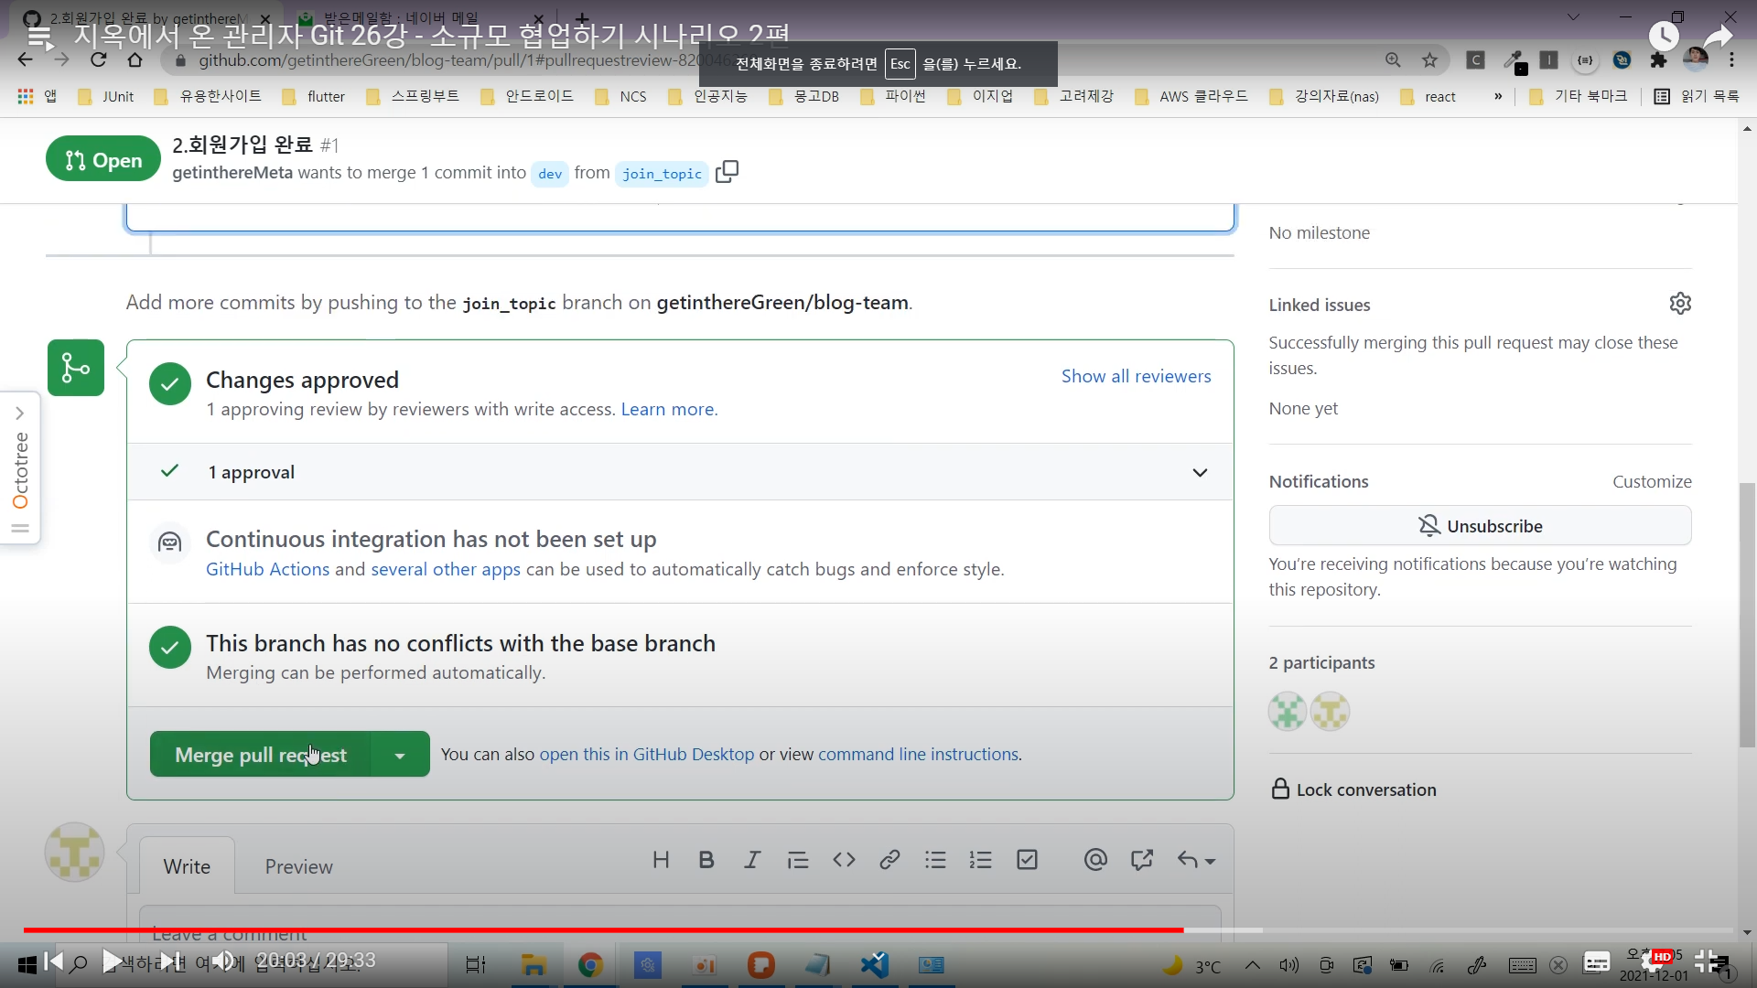Click the page vertical scrollbar

coord(1747,613)
